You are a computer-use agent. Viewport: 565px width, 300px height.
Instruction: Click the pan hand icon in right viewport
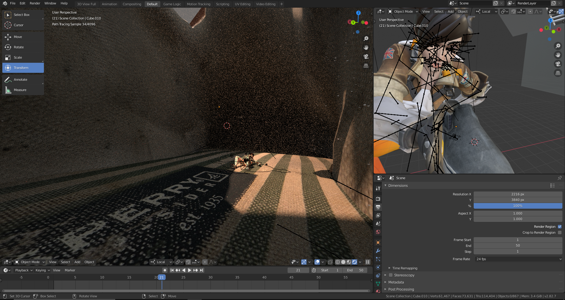[558, 55]
